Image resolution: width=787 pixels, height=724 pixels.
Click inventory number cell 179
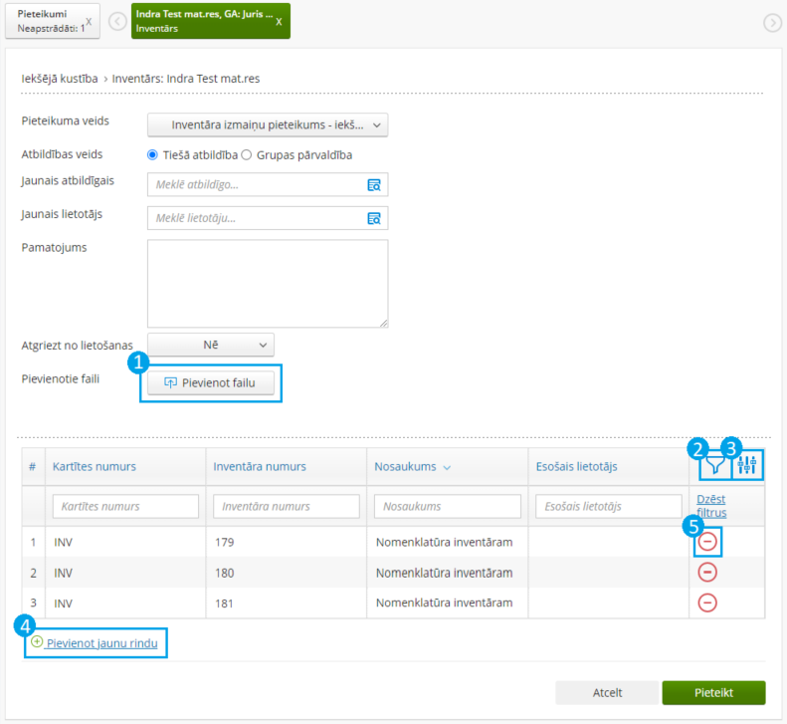coord(224,542)
